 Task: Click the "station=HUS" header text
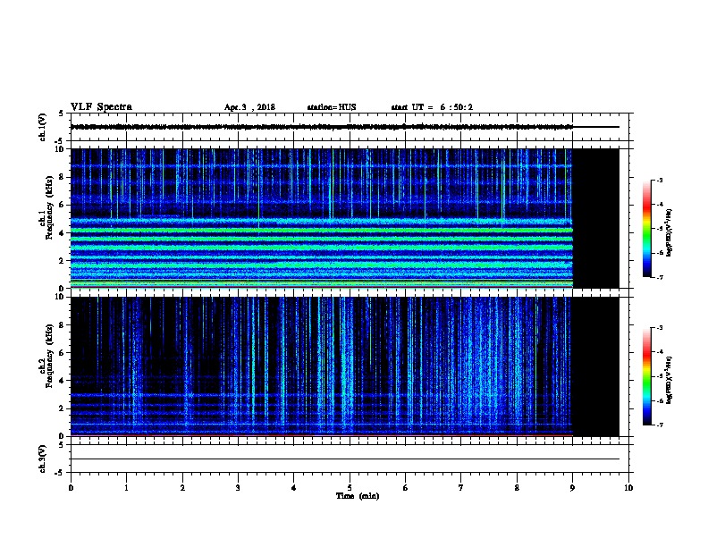tap(332, 107)
